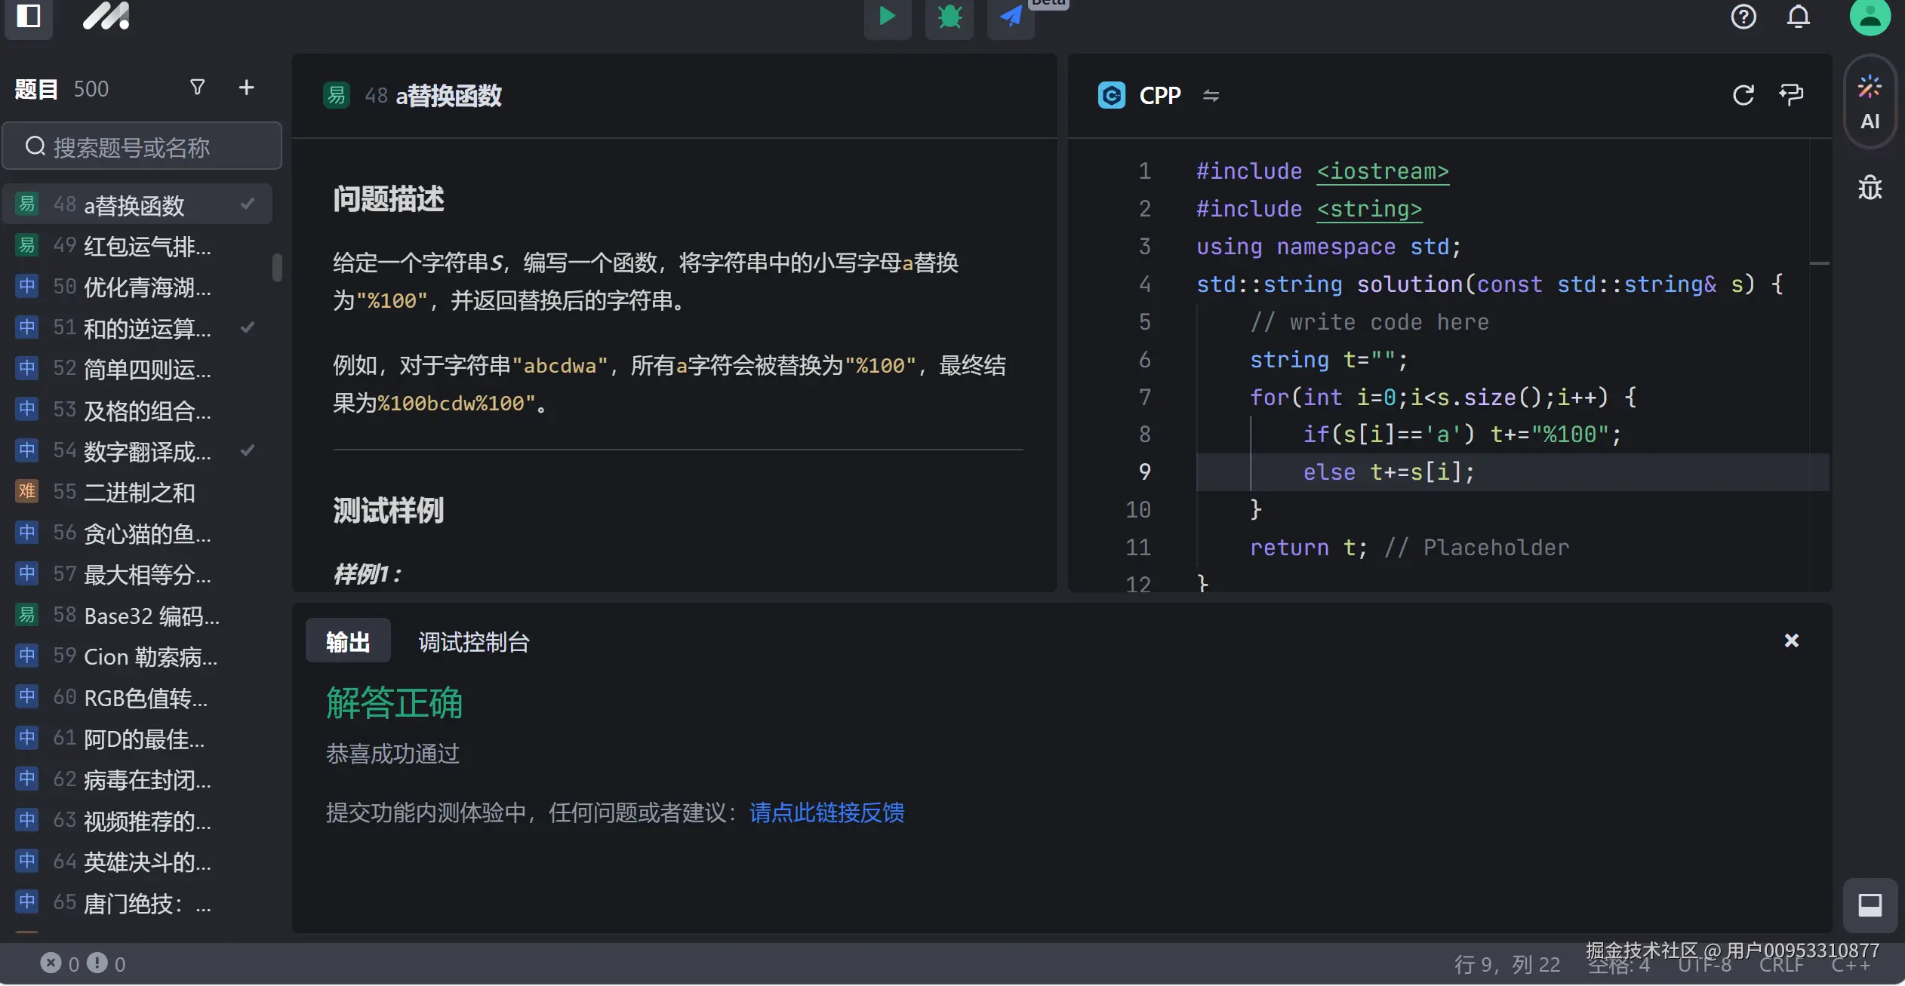
Task: Select problem 49 红包运气排
Action: pos(137,245)
